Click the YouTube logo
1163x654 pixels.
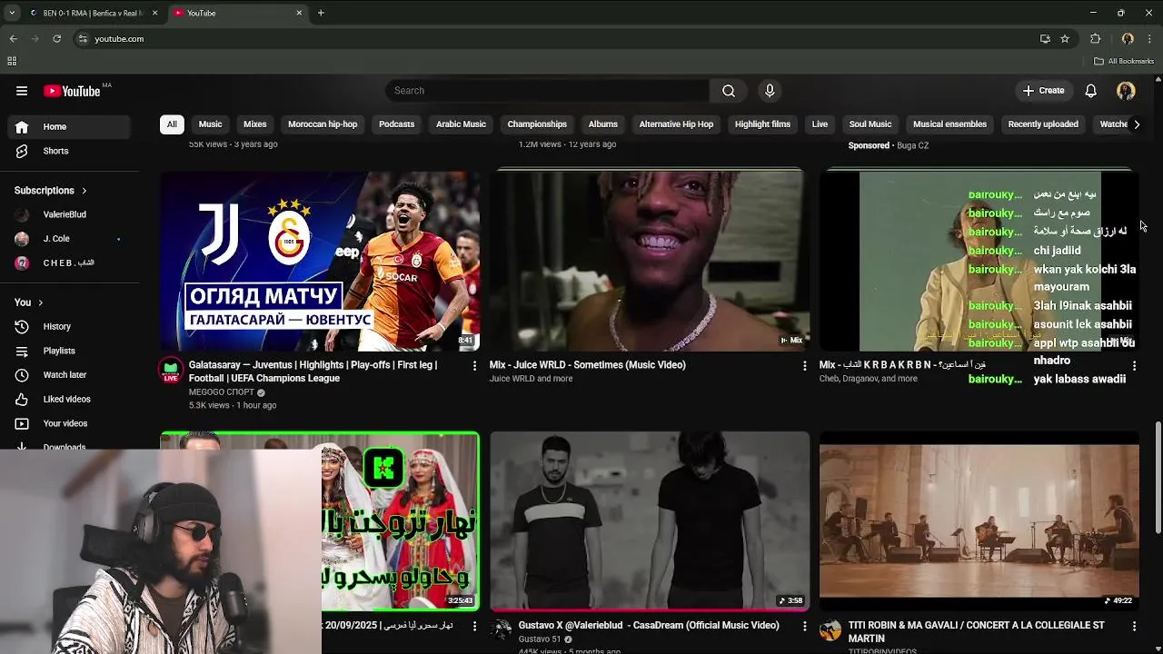[x=73, y=91]
